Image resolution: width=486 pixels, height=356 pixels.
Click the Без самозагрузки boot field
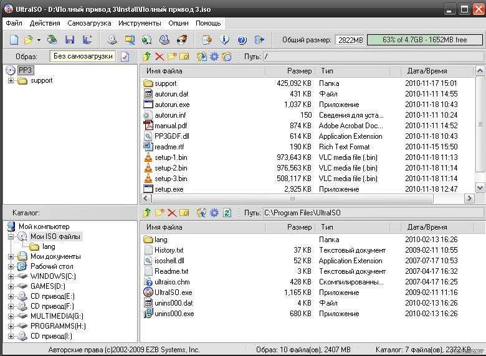pos(83,57)
